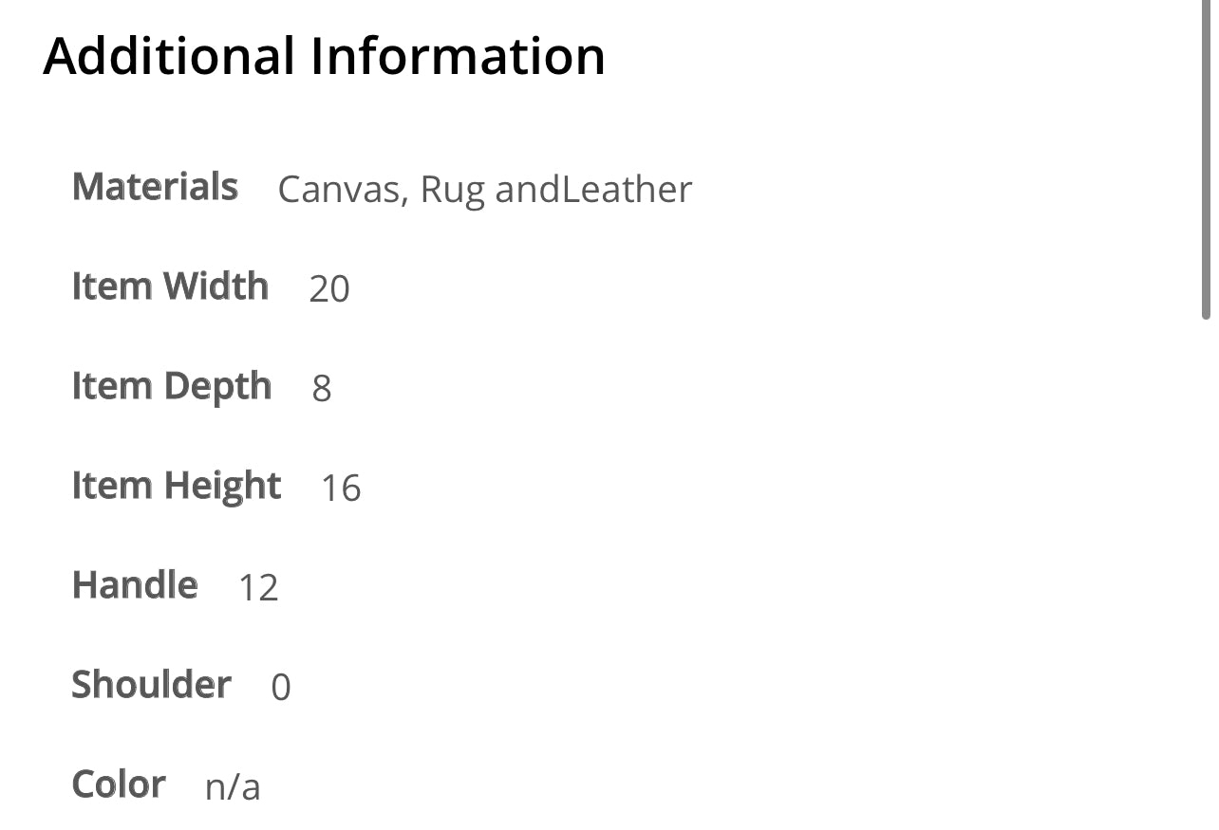Click the Item Height value 16
This screenshot has width=1219, height=830.
(x=341, y=488)
